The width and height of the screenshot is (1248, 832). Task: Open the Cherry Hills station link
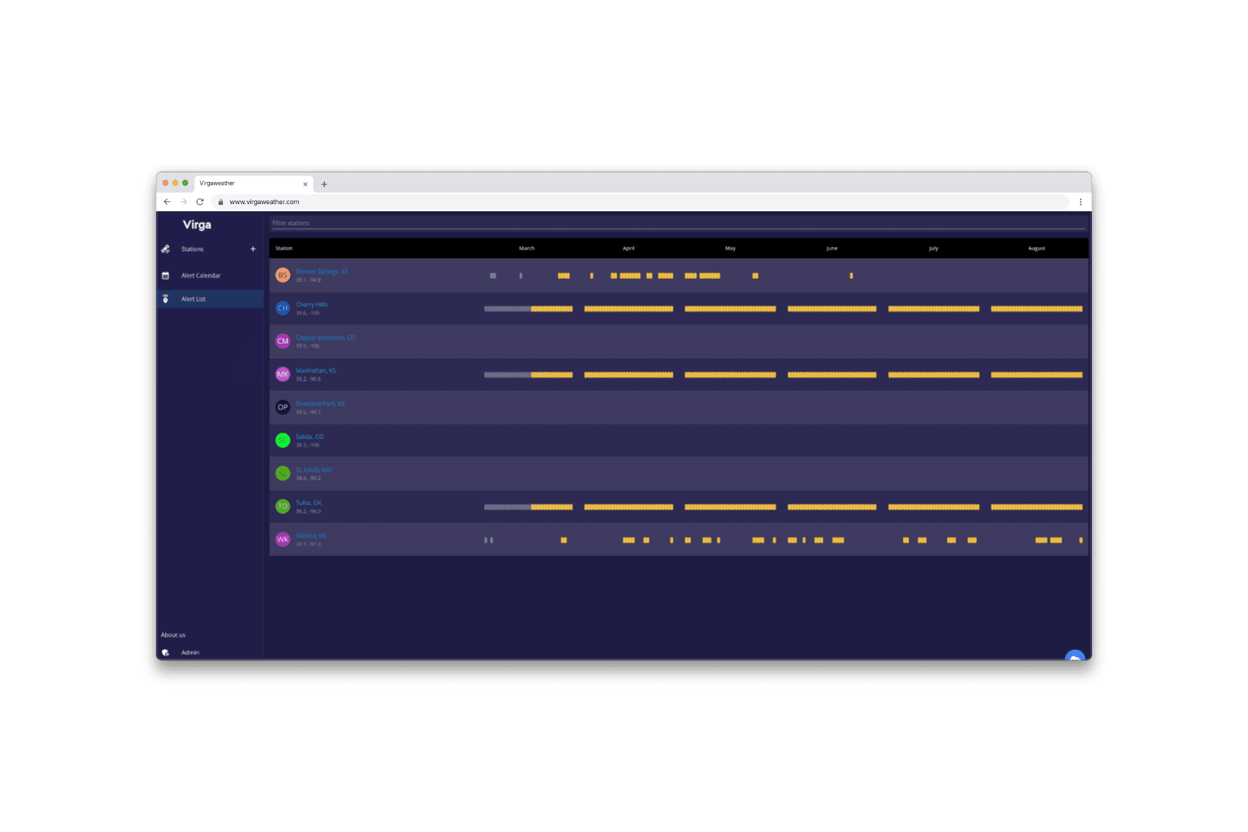[312, 304]
